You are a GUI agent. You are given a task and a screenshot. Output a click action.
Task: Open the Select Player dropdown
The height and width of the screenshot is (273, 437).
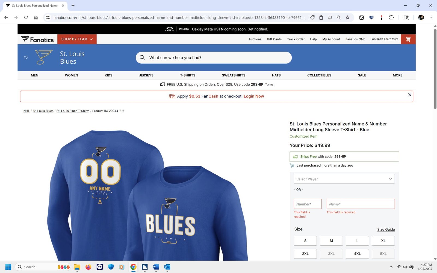344,179
